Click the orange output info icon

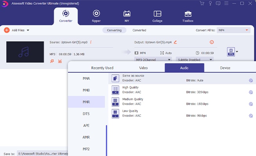212,42
